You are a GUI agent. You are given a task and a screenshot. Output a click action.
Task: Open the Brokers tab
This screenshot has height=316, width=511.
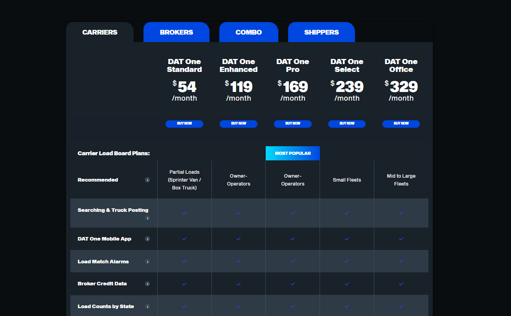point(176,32)
